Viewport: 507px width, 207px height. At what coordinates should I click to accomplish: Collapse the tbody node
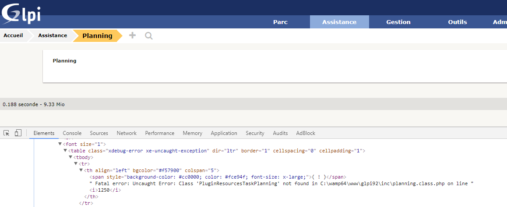tap(70, 157)
